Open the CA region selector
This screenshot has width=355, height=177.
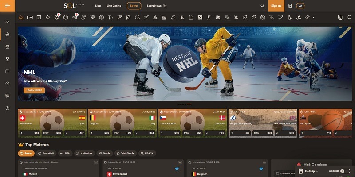click(x=300, y=6)
